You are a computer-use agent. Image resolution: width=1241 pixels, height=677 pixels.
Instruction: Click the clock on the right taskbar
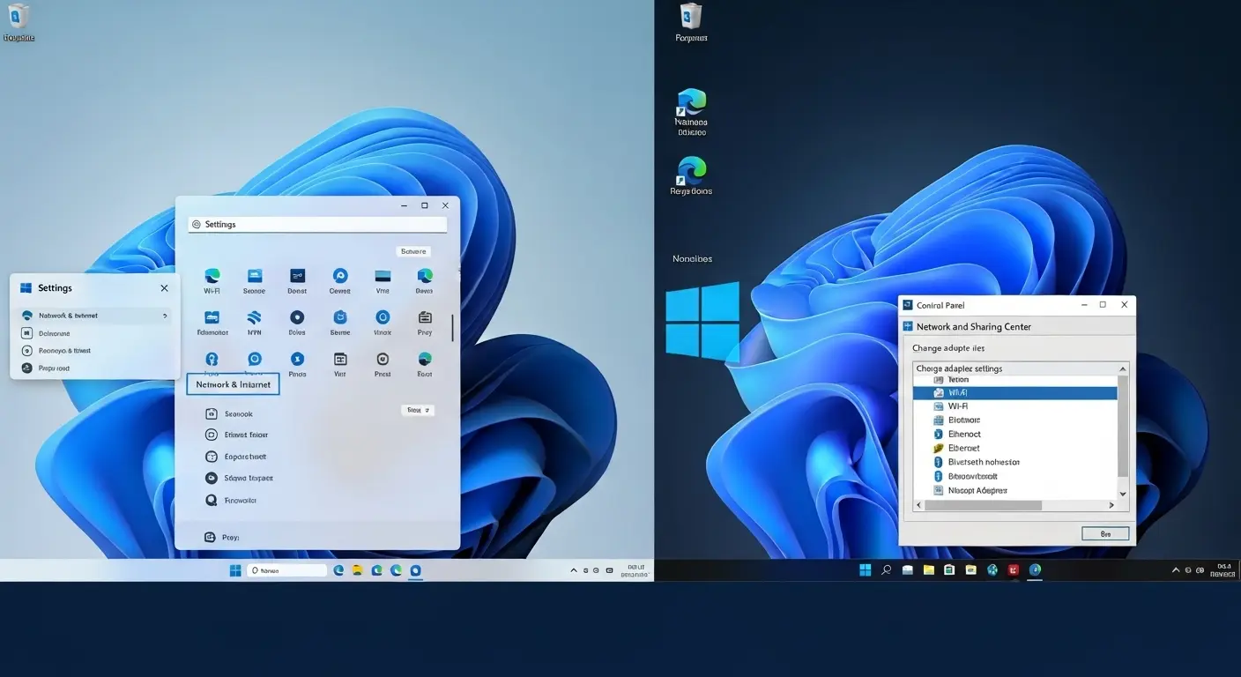pyautogui.click(x=1222, y=569)
